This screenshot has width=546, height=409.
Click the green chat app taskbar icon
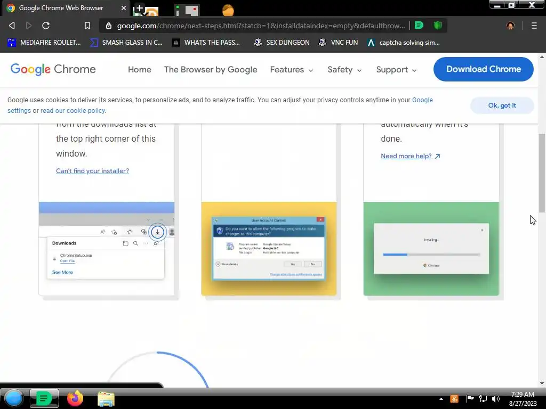click(44, 398)
